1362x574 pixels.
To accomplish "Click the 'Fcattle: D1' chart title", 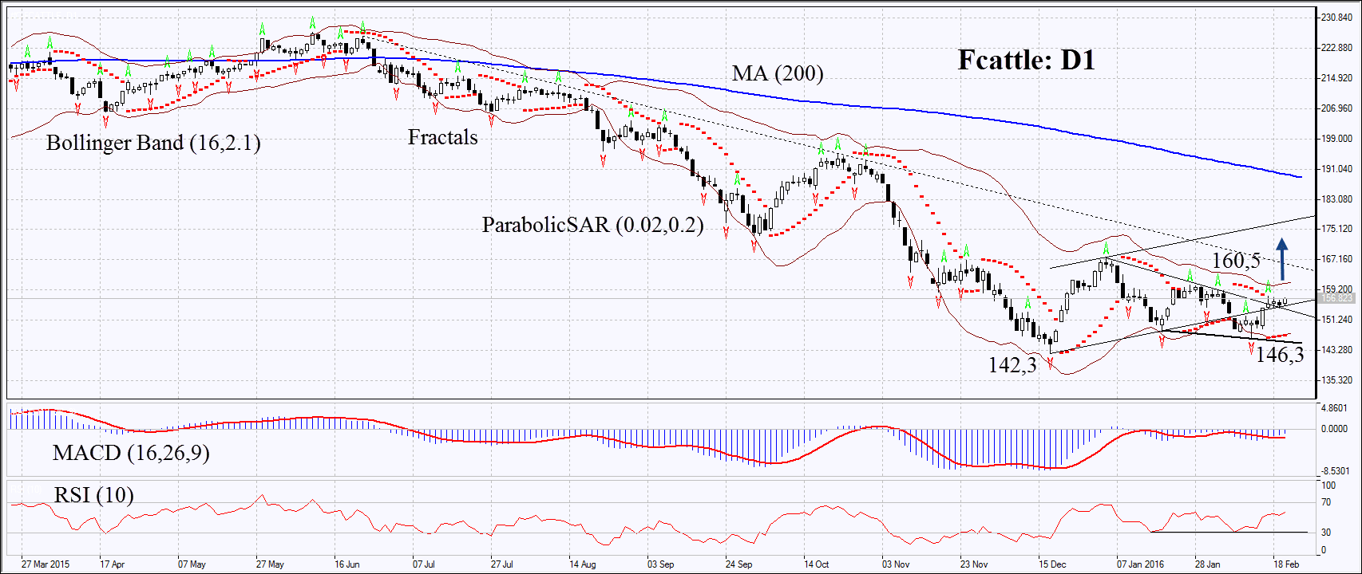I will tap(1026, 60).
